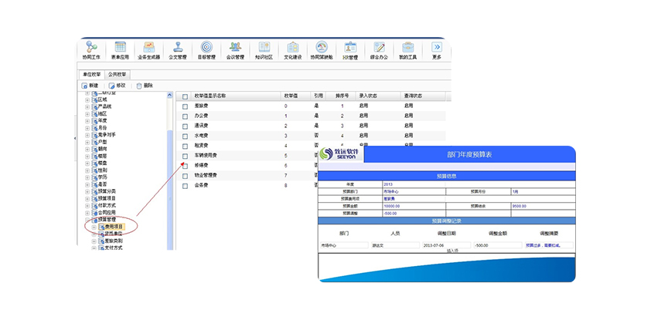Sort by the 查询状态 column header
Viewport: 651px width, 320px height.
(x=413, y=96)
